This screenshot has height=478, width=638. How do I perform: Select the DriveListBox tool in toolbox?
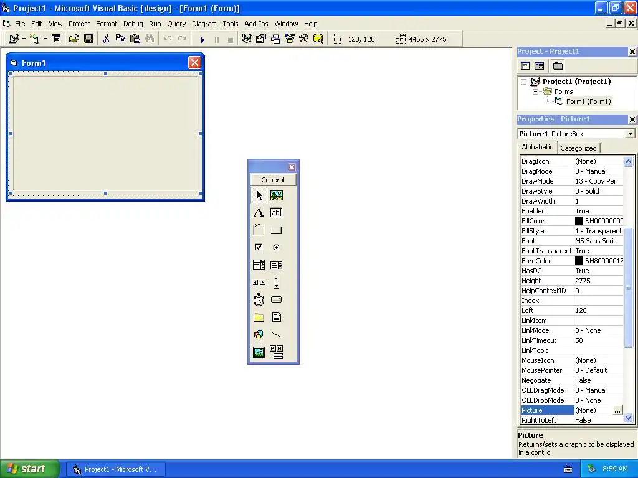click(x=276, y=300)
